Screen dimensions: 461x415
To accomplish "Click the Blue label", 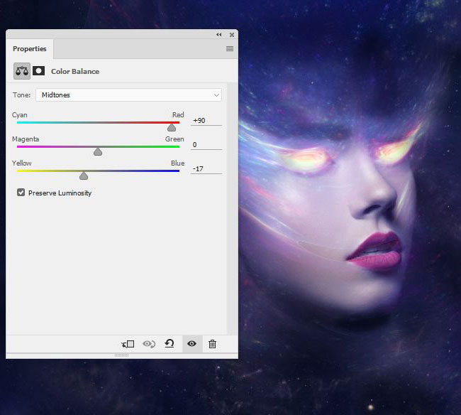I will (x=177, y=163).
